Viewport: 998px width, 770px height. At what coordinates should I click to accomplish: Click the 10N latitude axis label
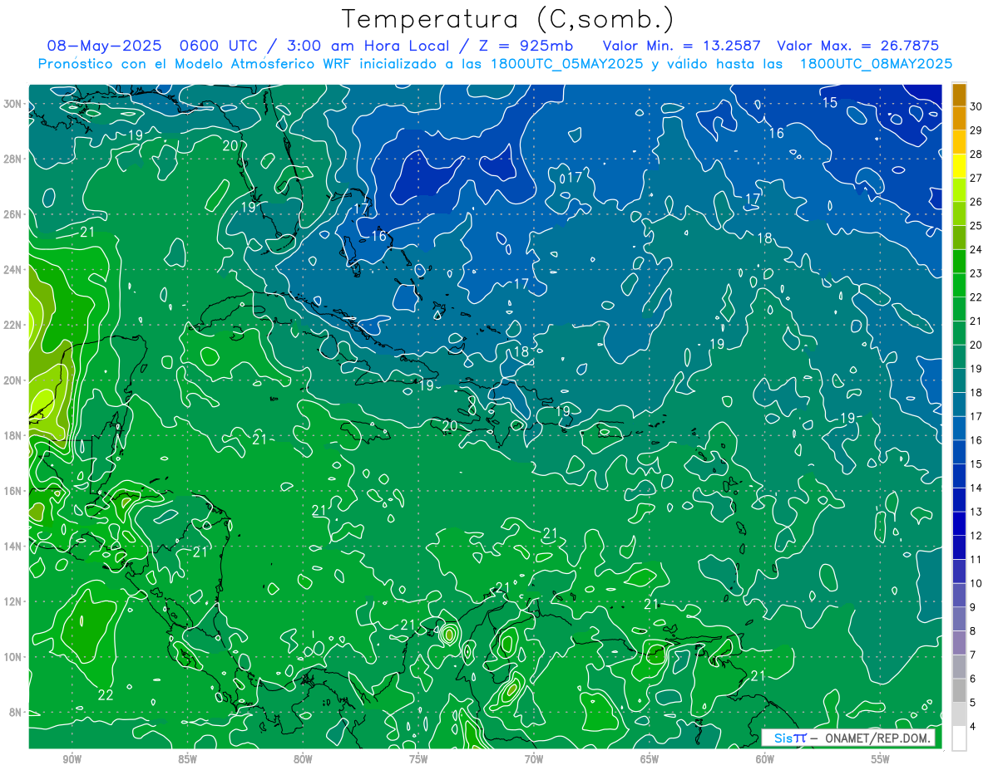click(x=13, y=657)
